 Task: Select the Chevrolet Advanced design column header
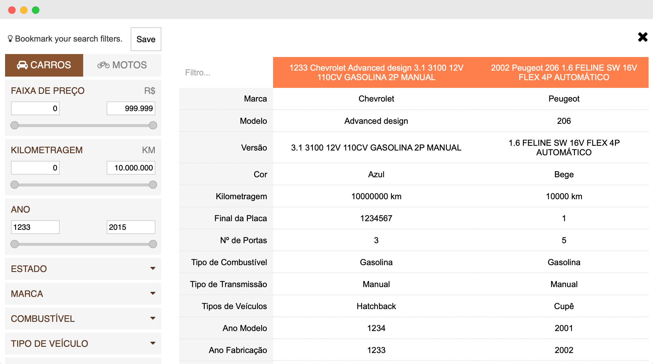tap(376, 72)
